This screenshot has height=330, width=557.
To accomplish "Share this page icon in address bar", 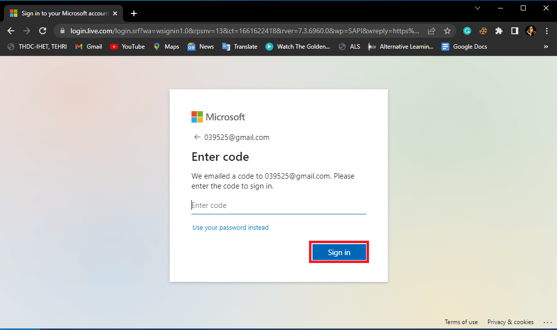I will click(x=431, y=31).
